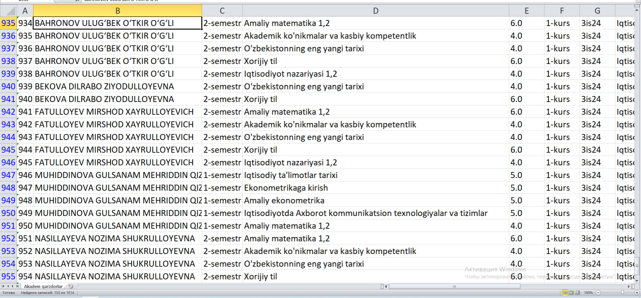Select column C header
Image resolution: width=641 pixels, height=298 pixels.
tap(222, 10)
